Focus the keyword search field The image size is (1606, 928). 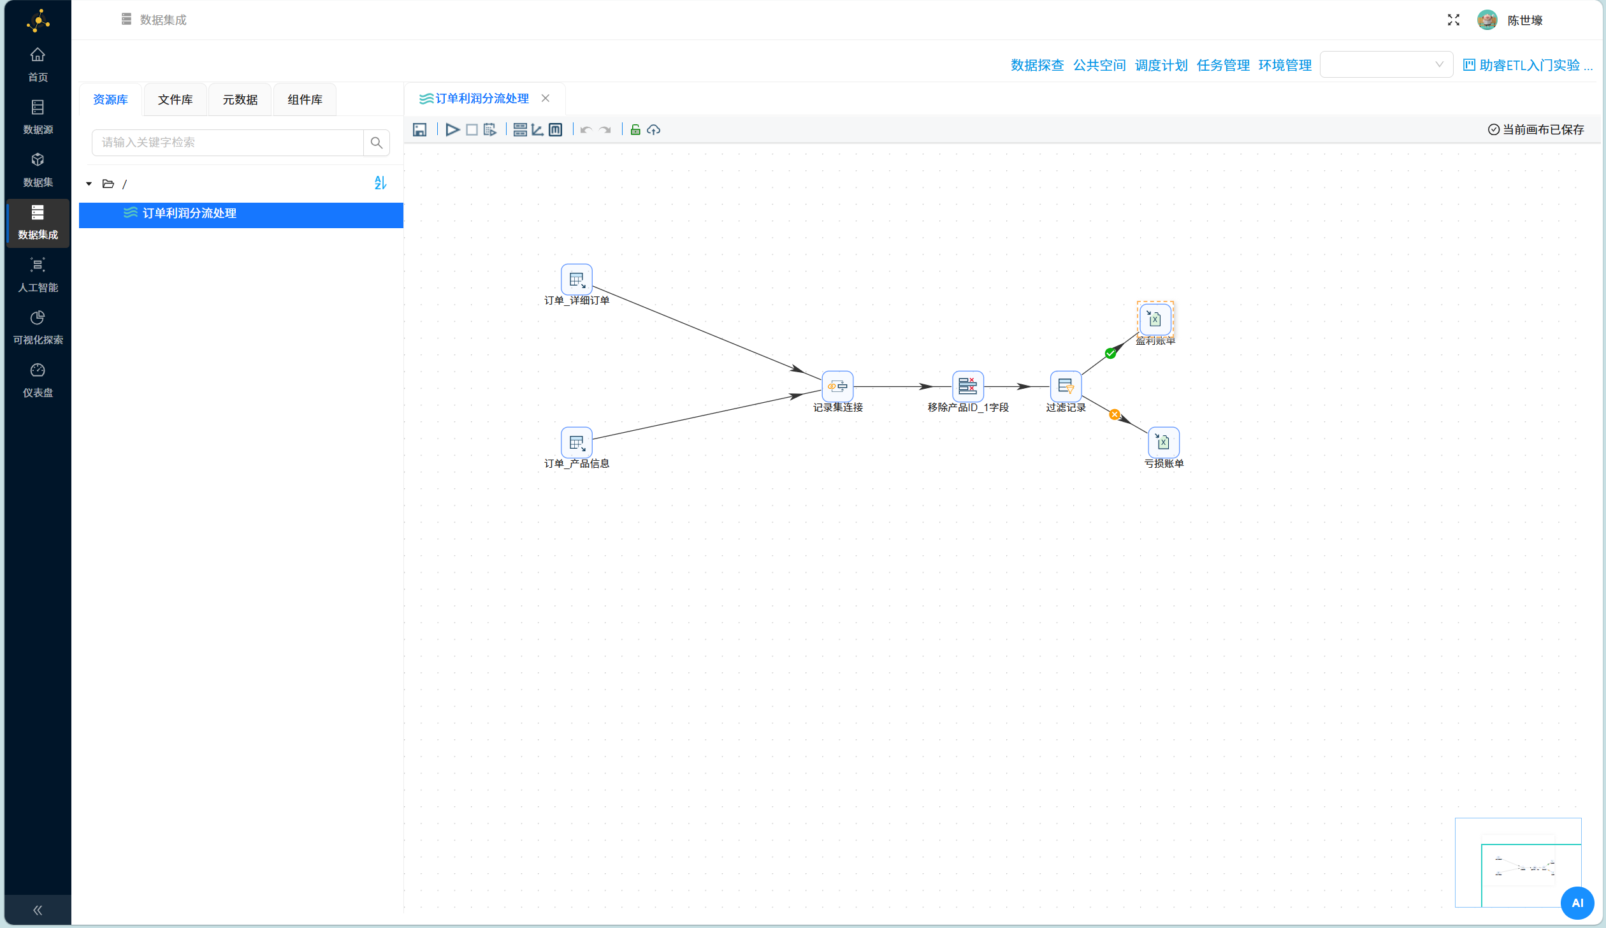[228, 143]
